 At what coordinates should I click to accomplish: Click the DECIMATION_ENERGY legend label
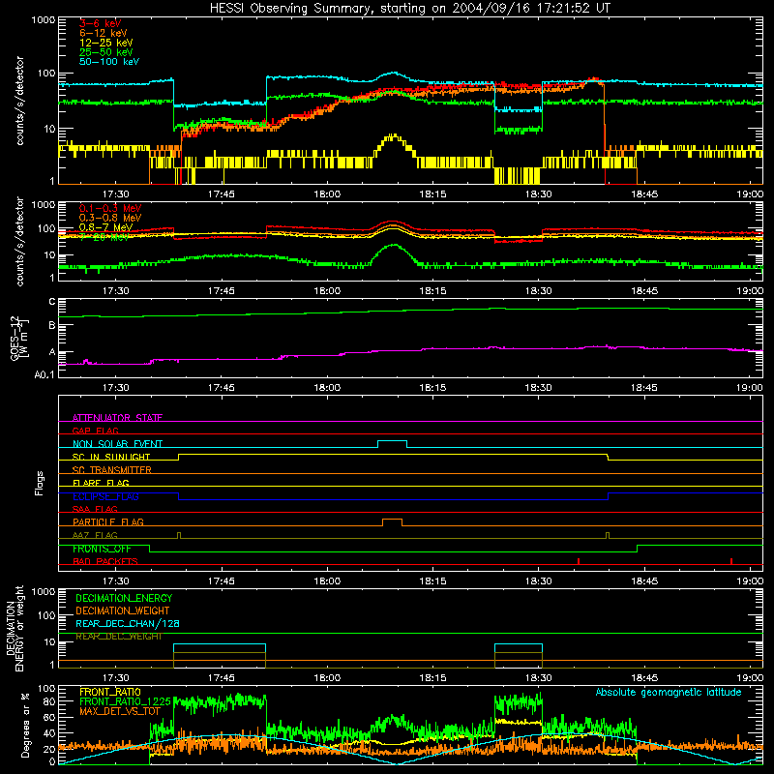[124, 598]
